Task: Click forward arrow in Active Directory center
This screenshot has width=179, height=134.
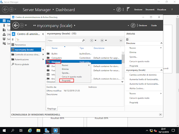Action: pos(22,25)
